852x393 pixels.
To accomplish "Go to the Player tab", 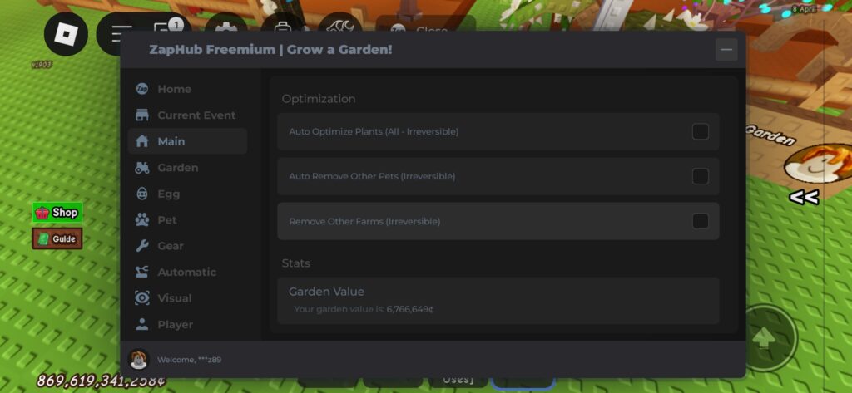I will 187,324.
